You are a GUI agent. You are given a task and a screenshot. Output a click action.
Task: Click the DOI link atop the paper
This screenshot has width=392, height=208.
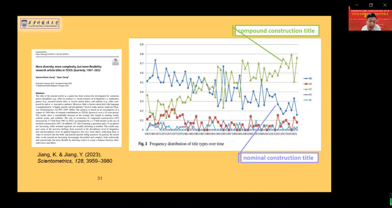pyautogui.click(x=52, y=54)
